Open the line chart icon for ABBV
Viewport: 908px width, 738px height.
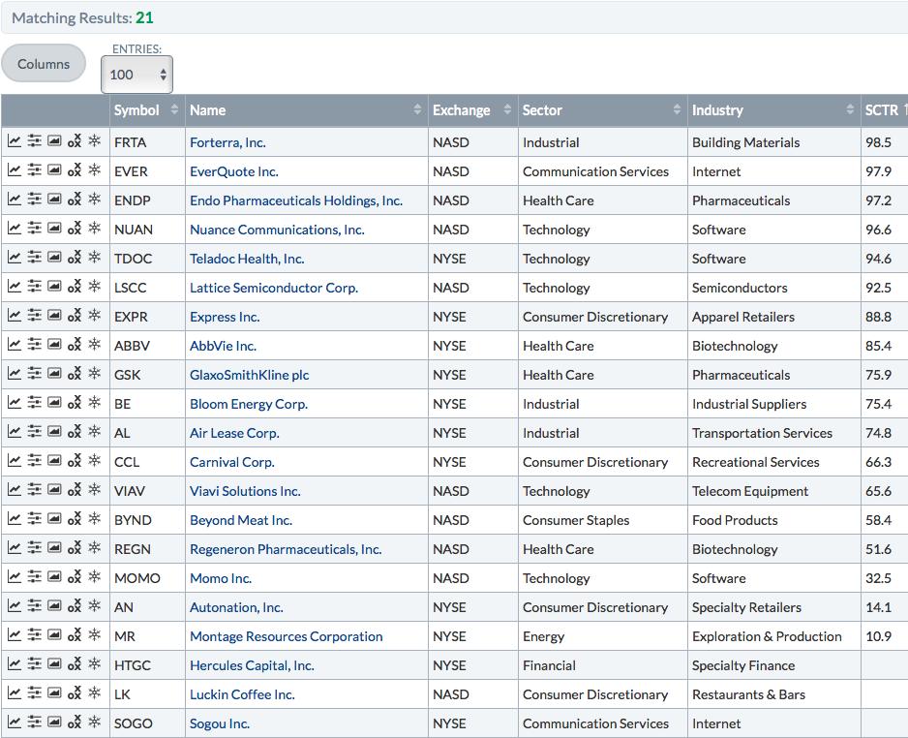[15, 345]
